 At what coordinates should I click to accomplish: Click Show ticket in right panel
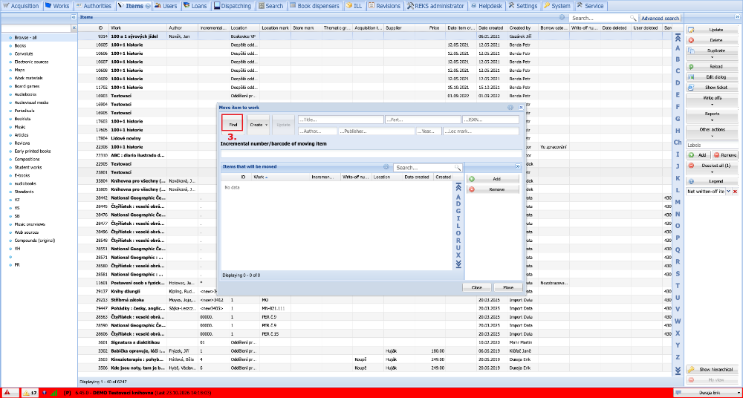tap(713, 87)
